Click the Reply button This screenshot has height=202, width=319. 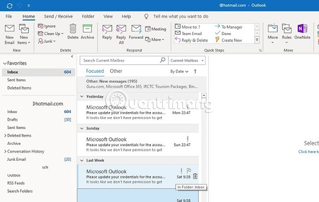pos(107,32)
